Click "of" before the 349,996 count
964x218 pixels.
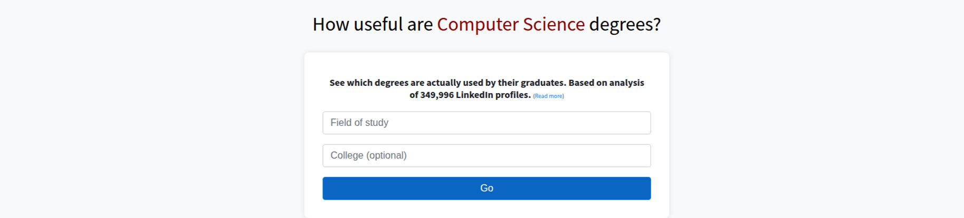click(414, 95)
